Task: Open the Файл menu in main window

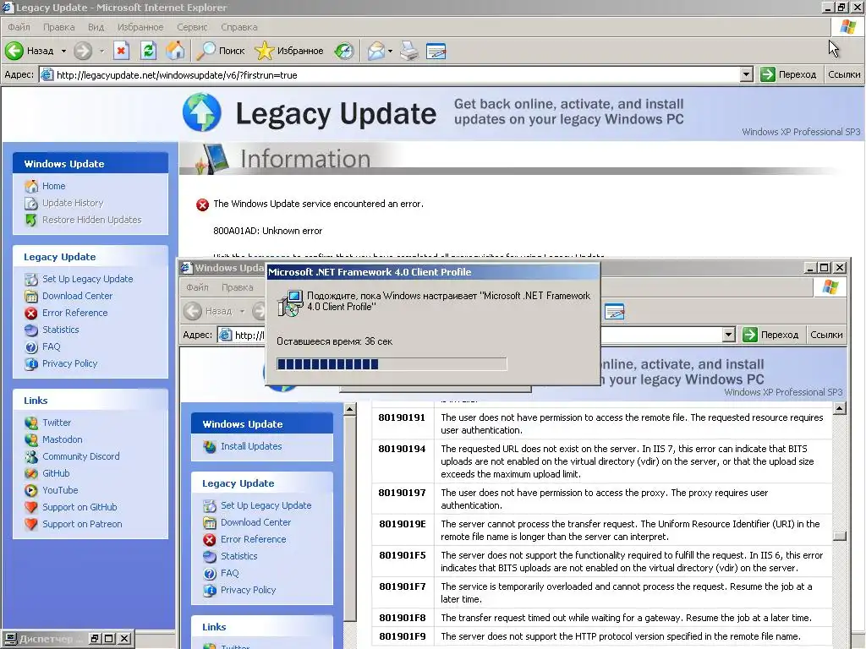Action: click(19, 27)
